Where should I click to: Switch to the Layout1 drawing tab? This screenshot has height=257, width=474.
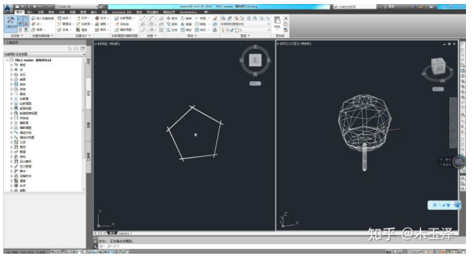pyautogui.click(x=124, y=233)
